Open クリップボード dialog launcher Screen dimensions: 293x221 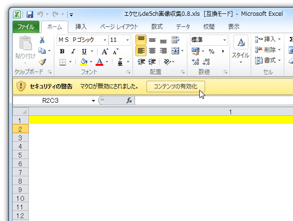coord(49,72)
